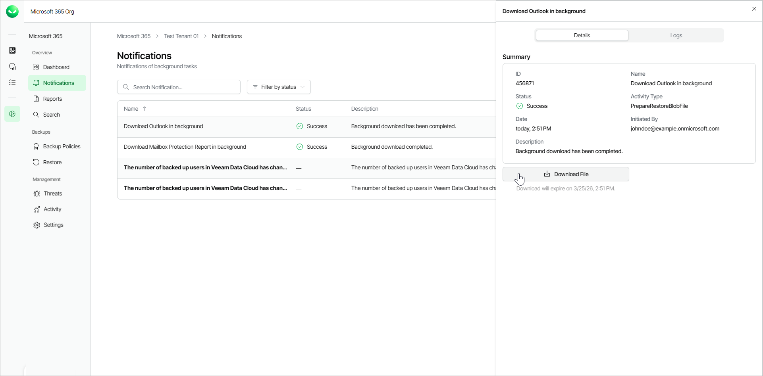This screenshot has height=376, width=763.
Task: Open Restore in the sidebar
Action: (52, 162)
